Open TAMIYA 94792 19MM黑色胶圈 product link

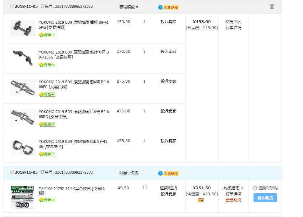coord(72,191)
